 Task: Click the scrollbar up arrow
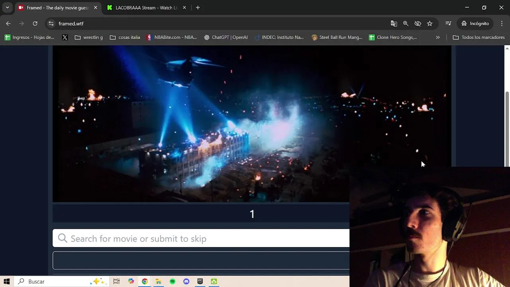click(507, 48)
